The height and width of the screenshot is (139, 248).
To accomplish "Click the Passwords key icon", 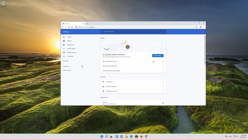I will [103, 82].
